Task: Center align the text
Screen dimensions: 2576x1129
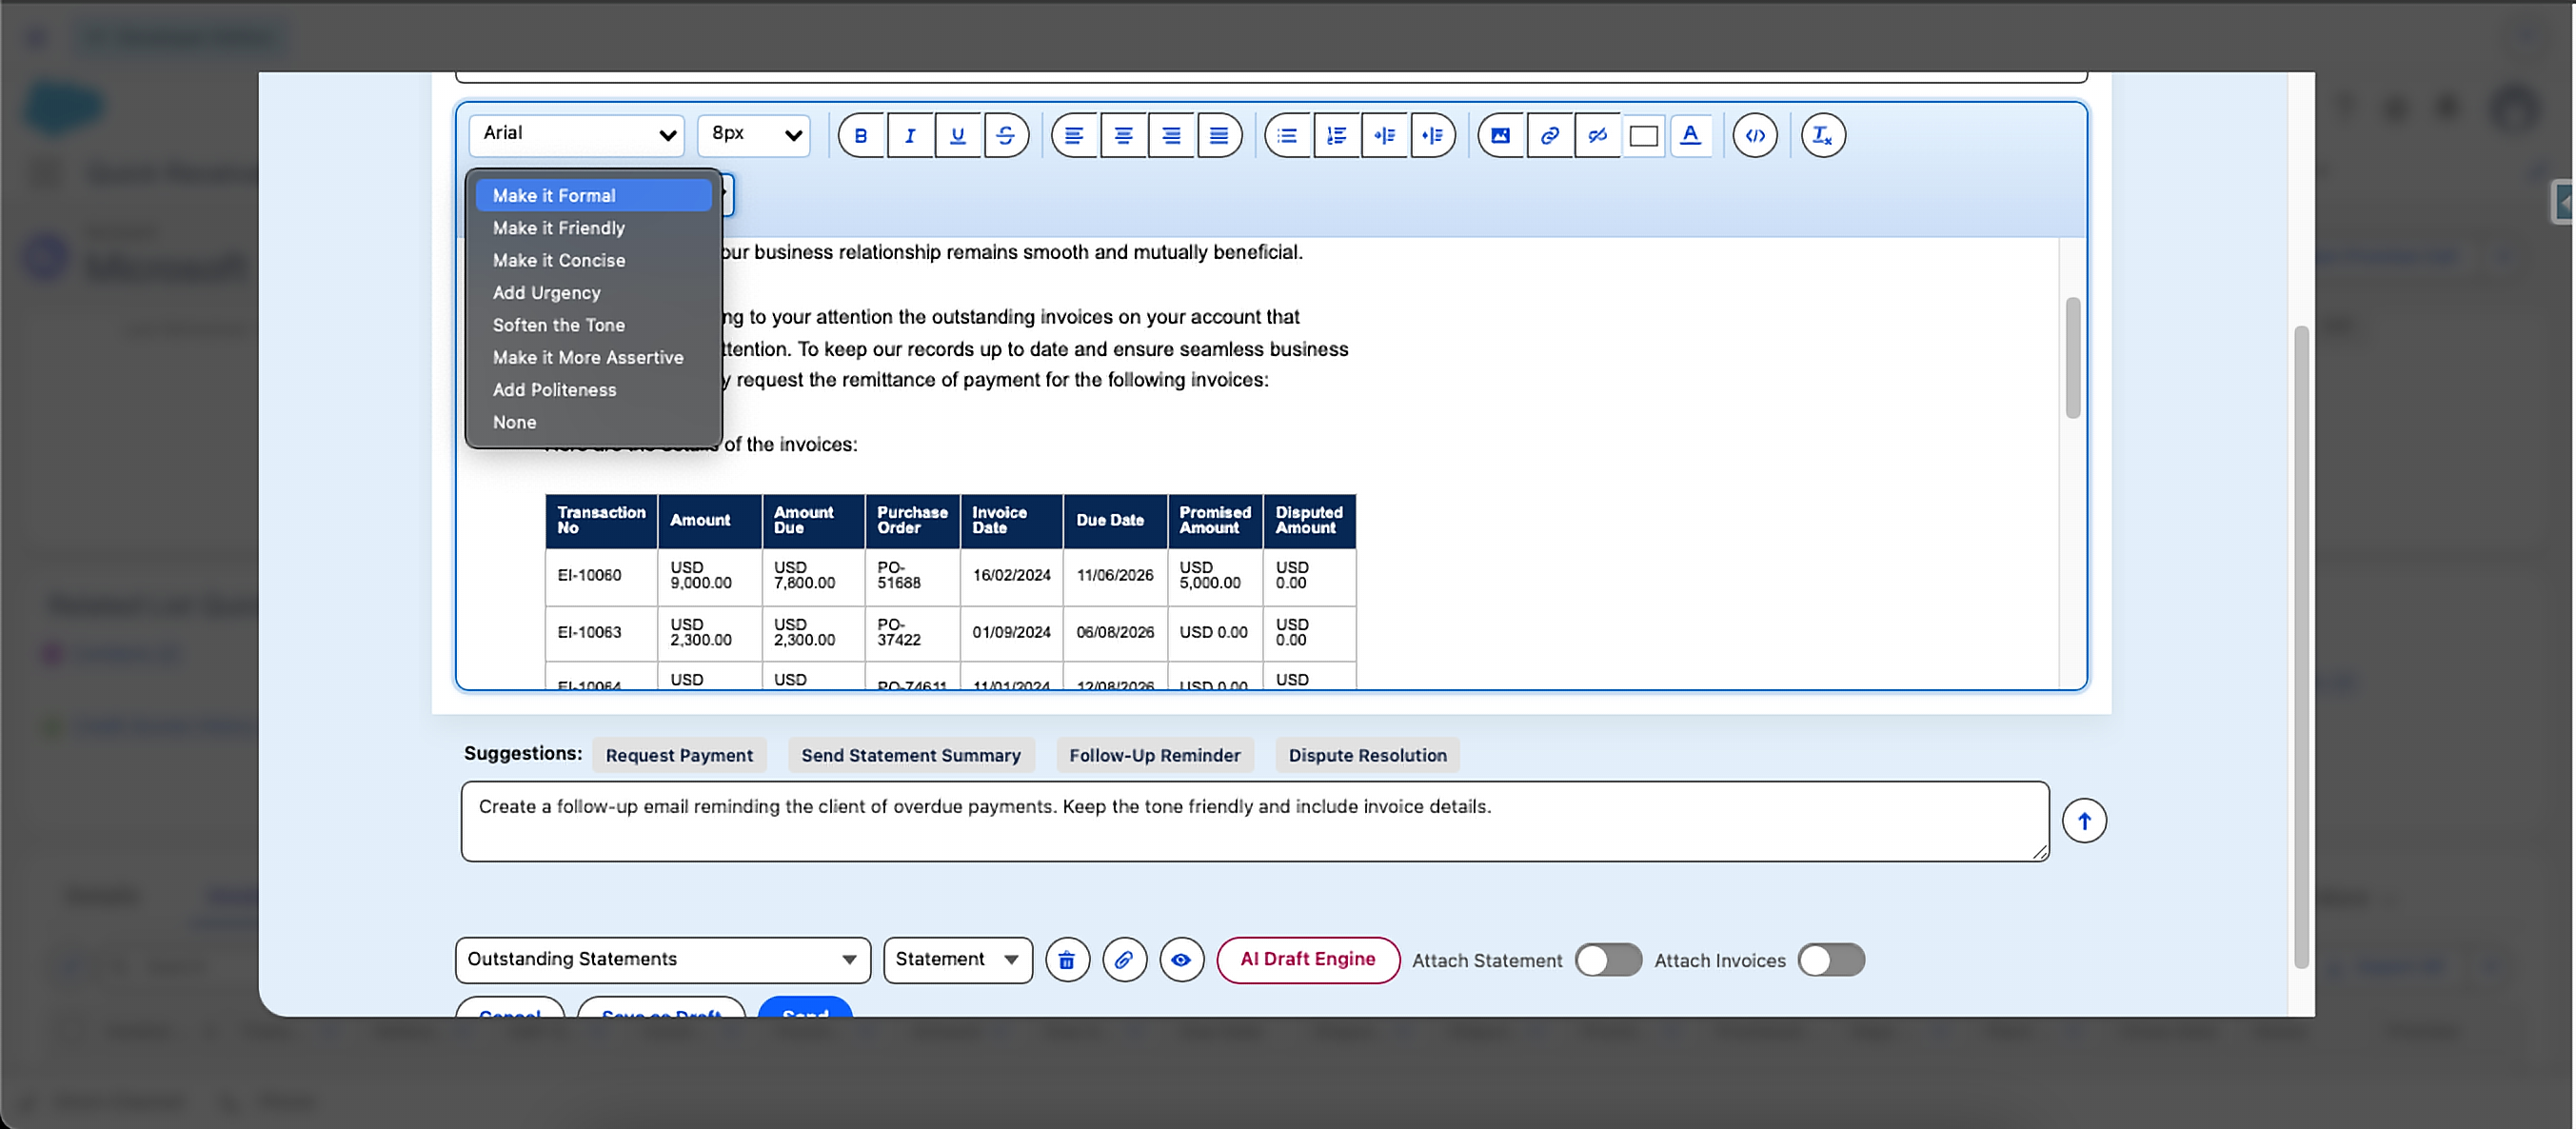Action: (x=1123, y=136)
